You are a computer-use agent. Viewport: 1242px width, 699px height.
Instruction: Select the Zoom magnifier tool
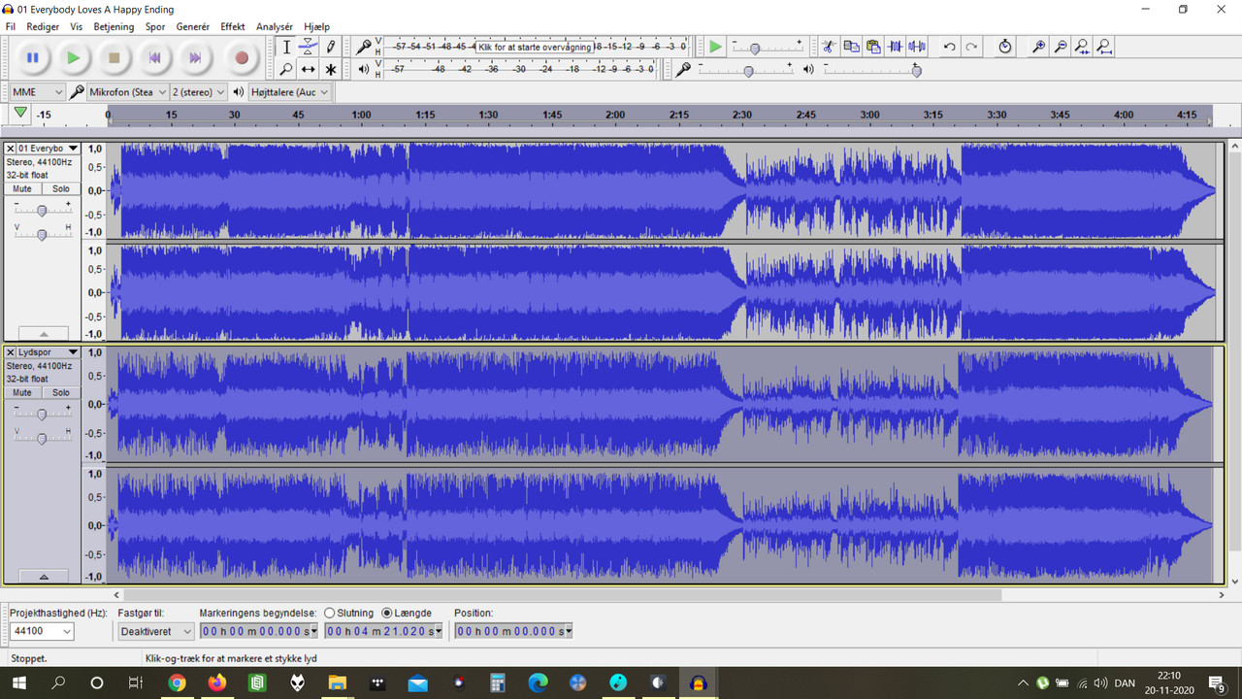pos(286,69)
